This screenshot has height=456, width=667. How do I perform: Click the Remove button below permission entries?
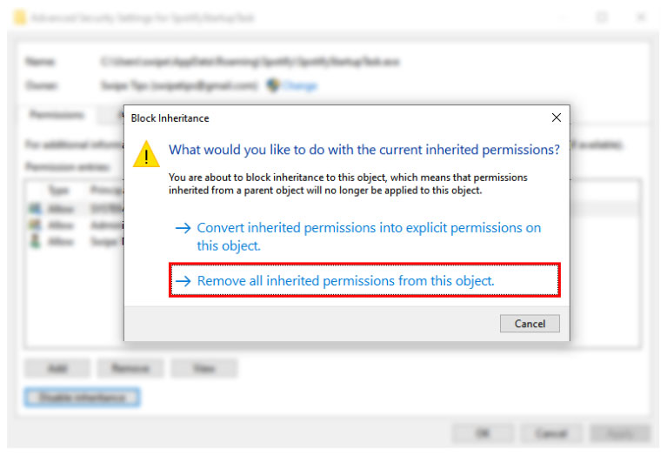130,368
